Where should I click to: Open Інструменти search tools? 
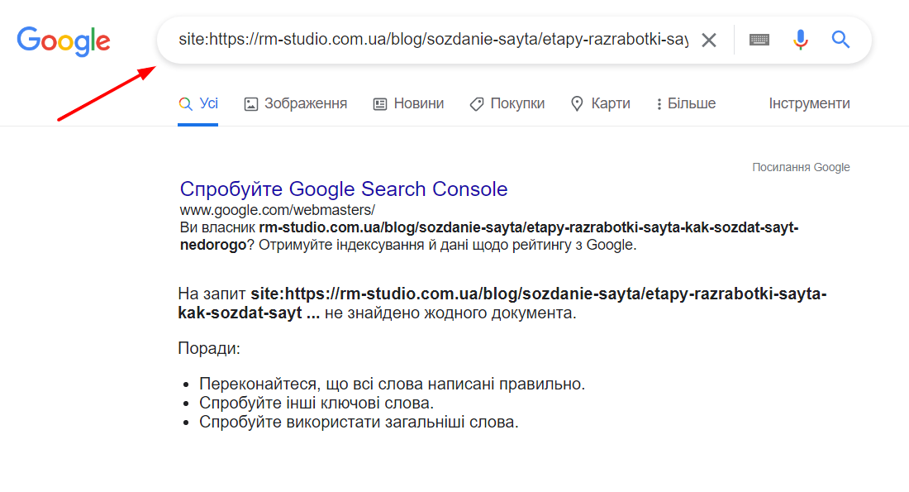click(809, 104)
